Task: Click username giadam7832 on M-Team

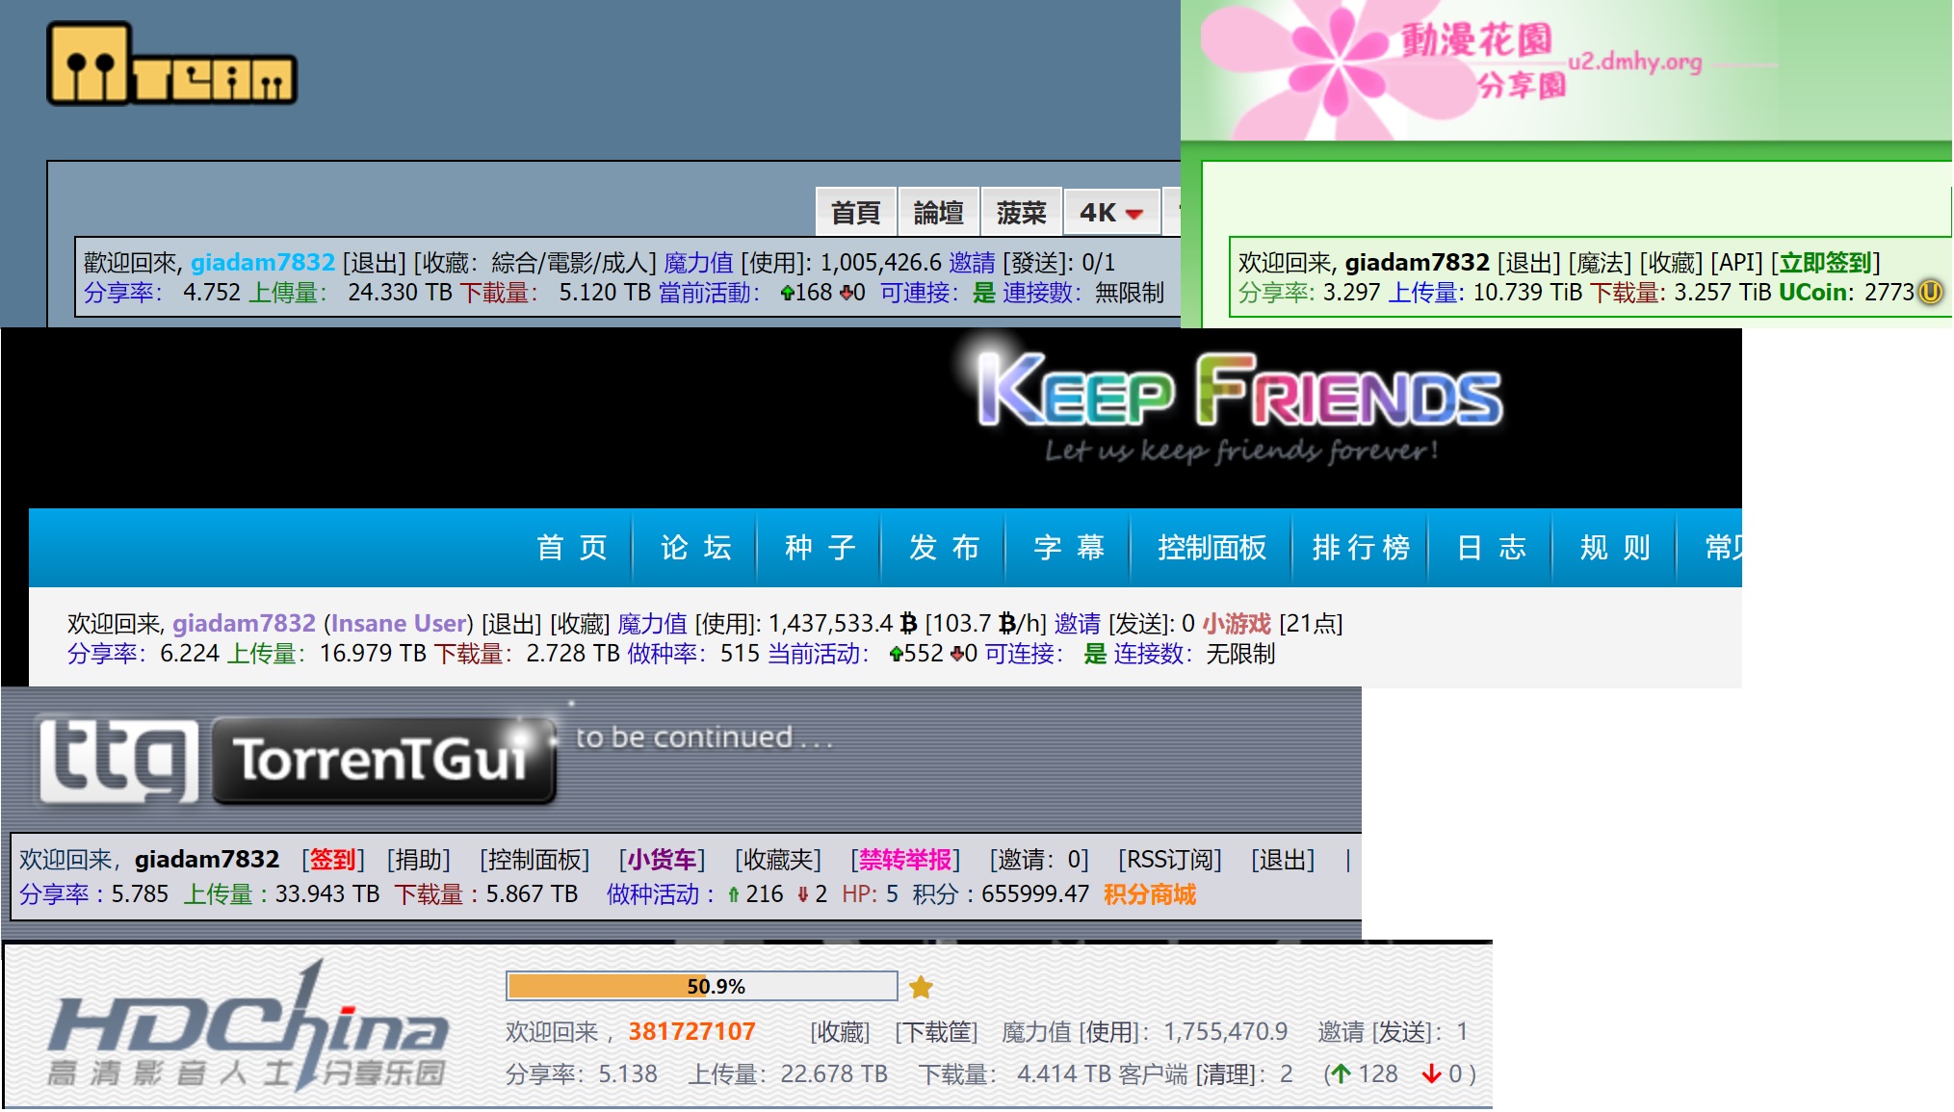Action: point(262,262)
